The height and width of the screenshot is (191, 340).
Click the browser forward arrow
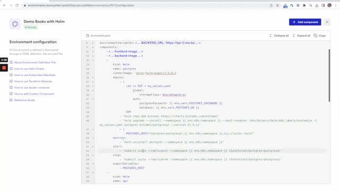[x=11, y=5]
